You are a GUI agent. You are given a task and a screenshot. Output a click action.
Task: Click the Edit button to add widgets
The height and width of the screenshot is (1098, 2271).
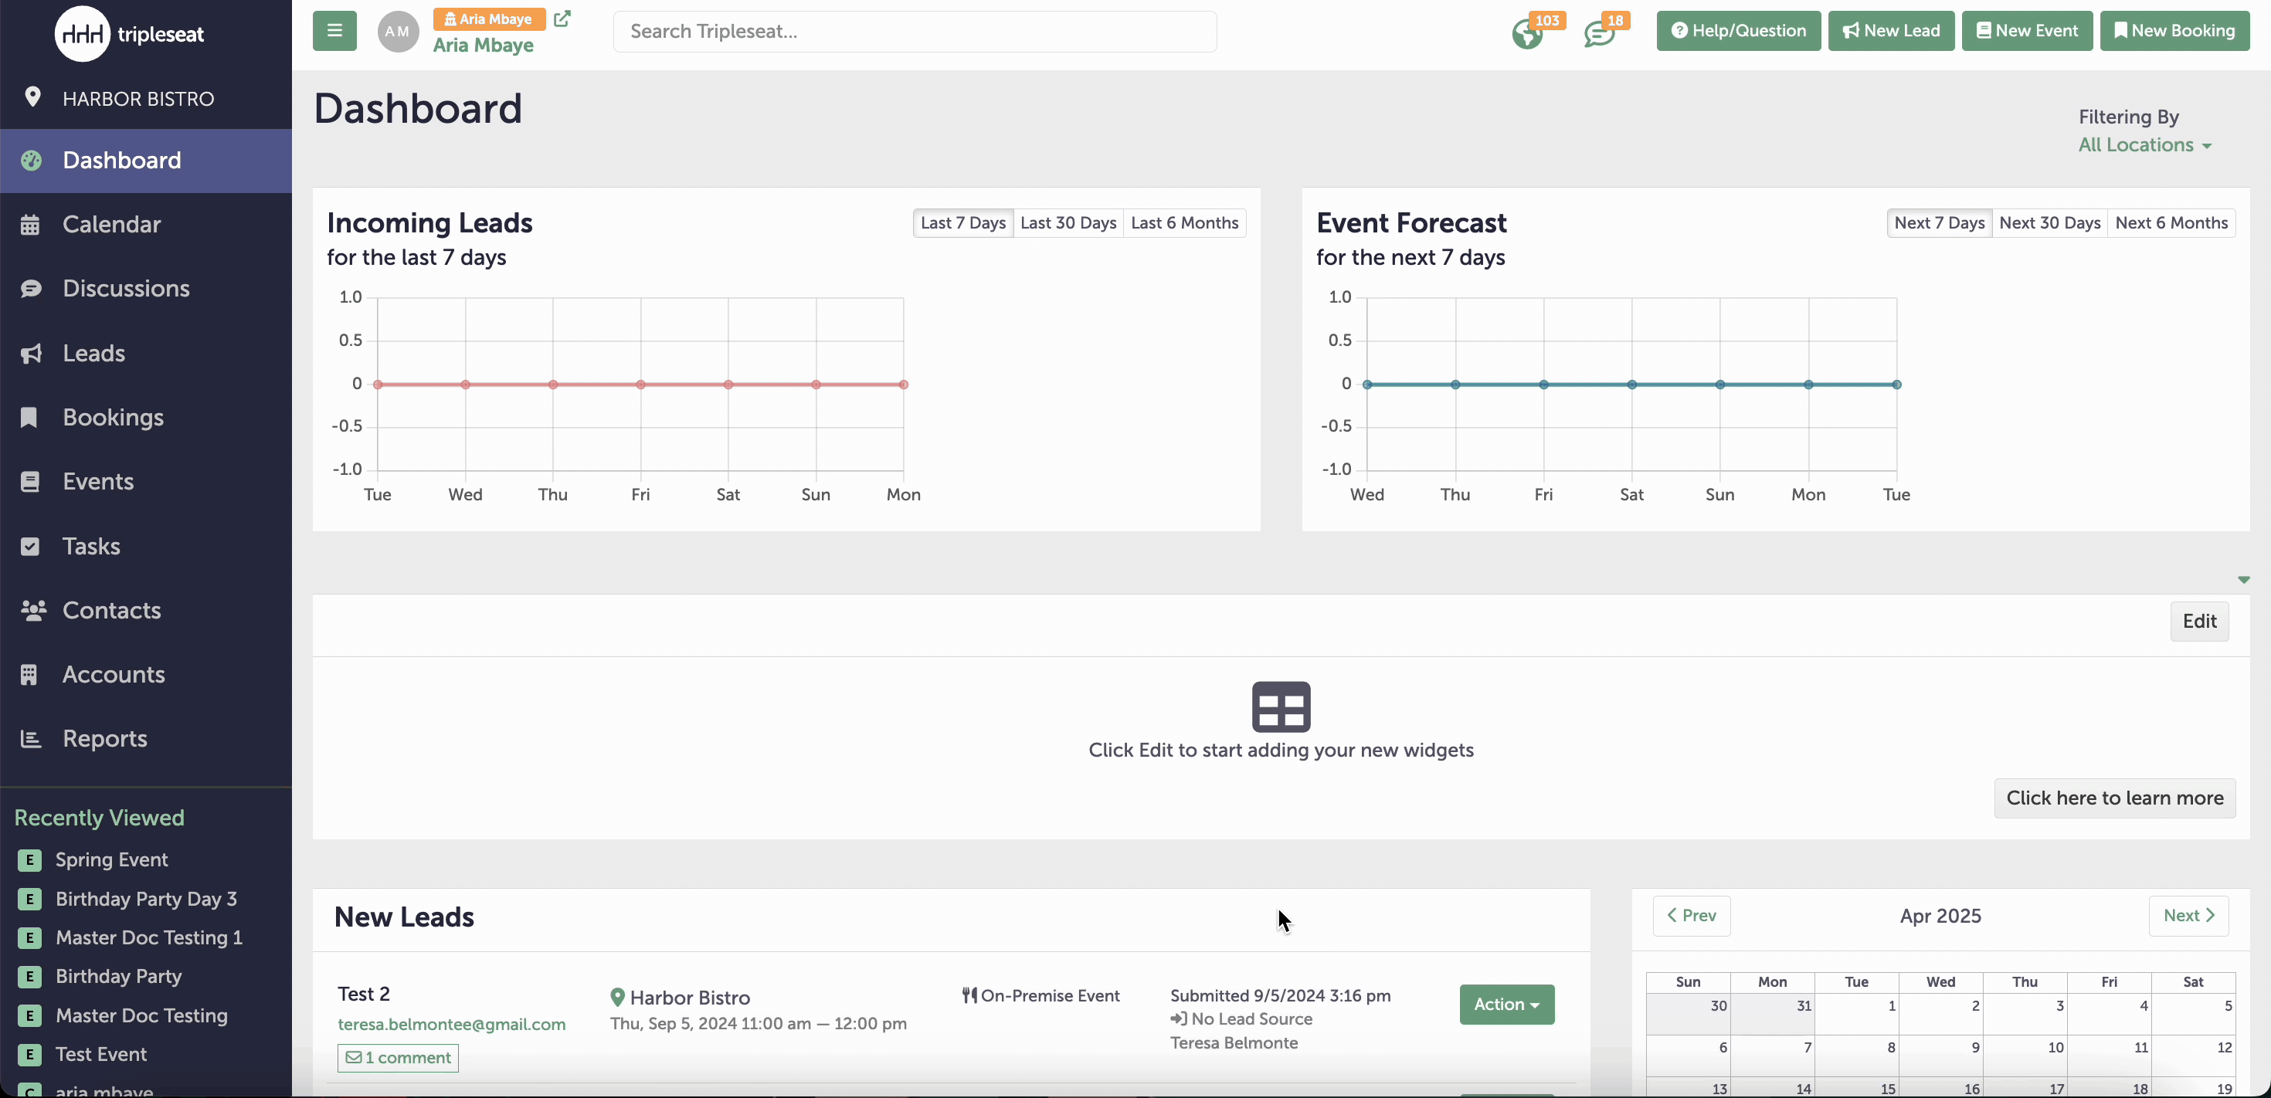(x=2200, y=620)
